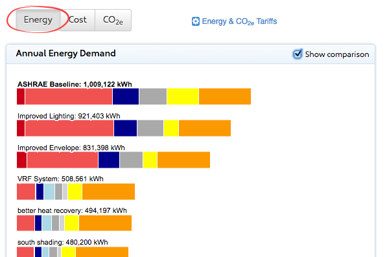Click the light blue segment of VRF System bar

[x=49, y=192]
